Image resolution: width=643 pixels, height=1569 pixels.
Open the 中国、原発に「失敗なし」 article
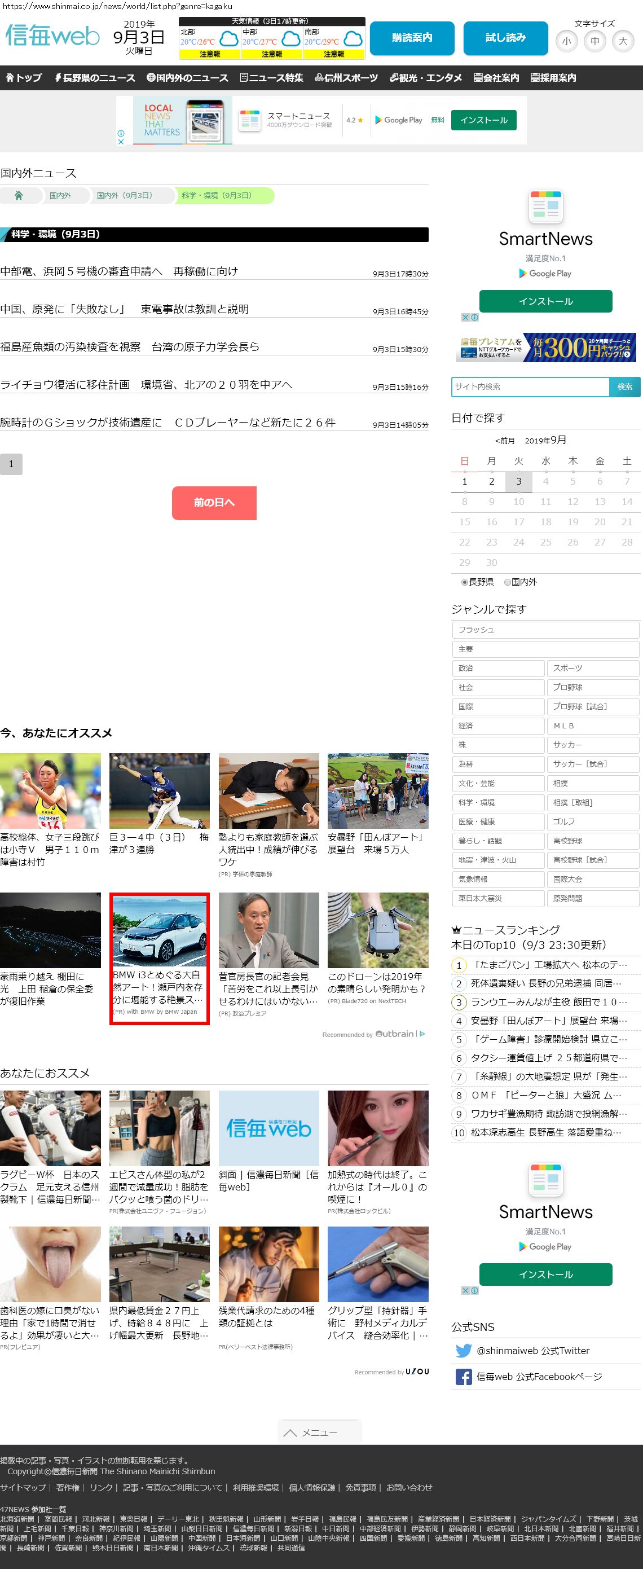point(124,309)
